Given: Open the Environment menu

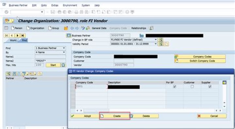Looking at the screenshot, I should (70, 5).
